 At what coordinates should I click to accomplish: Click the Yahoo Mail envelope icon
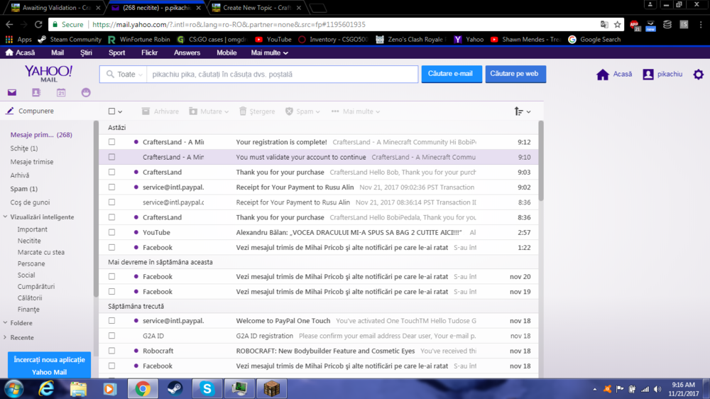click(x=12, y=92)
